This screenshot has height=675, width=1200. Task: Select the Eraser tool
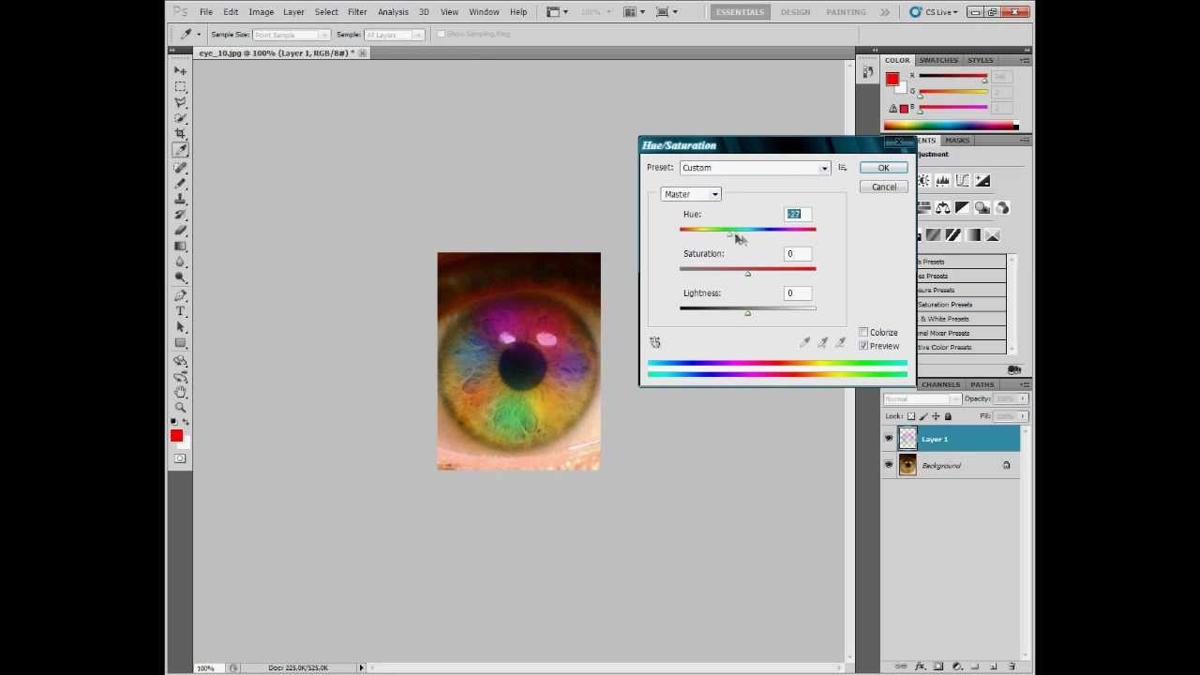(x=180, y=231)
